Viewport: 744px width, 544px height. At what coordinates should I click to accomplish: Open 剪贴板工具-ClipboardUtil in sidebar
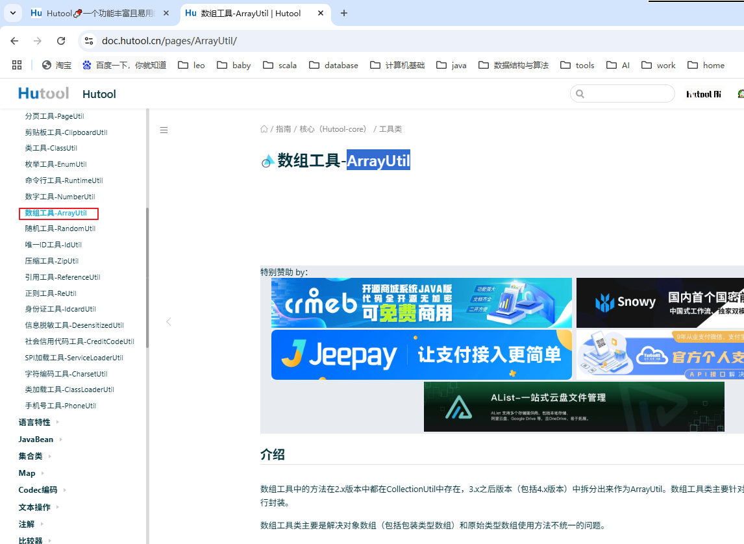[66, 132]
